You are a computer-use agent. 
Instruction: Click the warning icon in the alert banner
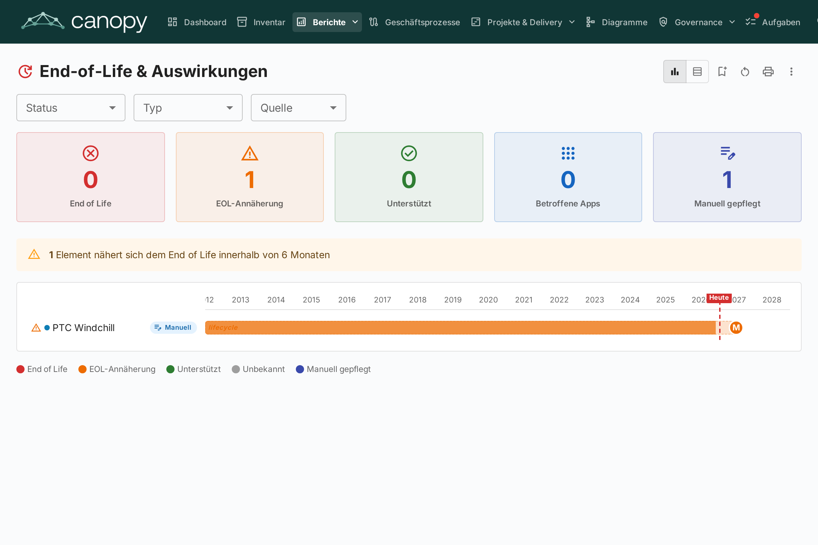point(34,254)
